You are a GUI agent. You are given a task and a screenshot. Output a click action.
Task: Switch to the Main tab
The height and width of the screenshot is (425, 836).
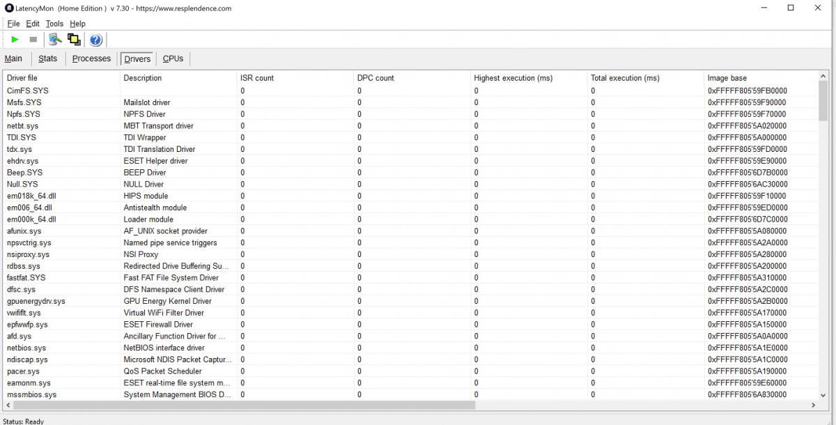[13, 59]
